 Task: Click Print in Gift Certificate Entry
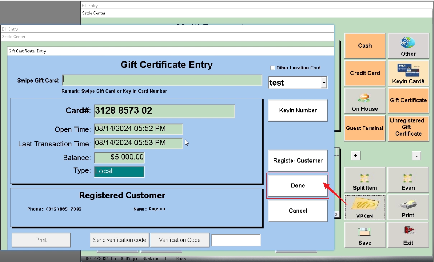[x=41, y=240]
